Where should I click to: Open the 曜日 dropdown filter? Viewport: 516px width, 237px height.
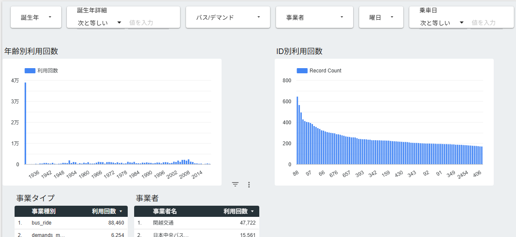[381, 17]
